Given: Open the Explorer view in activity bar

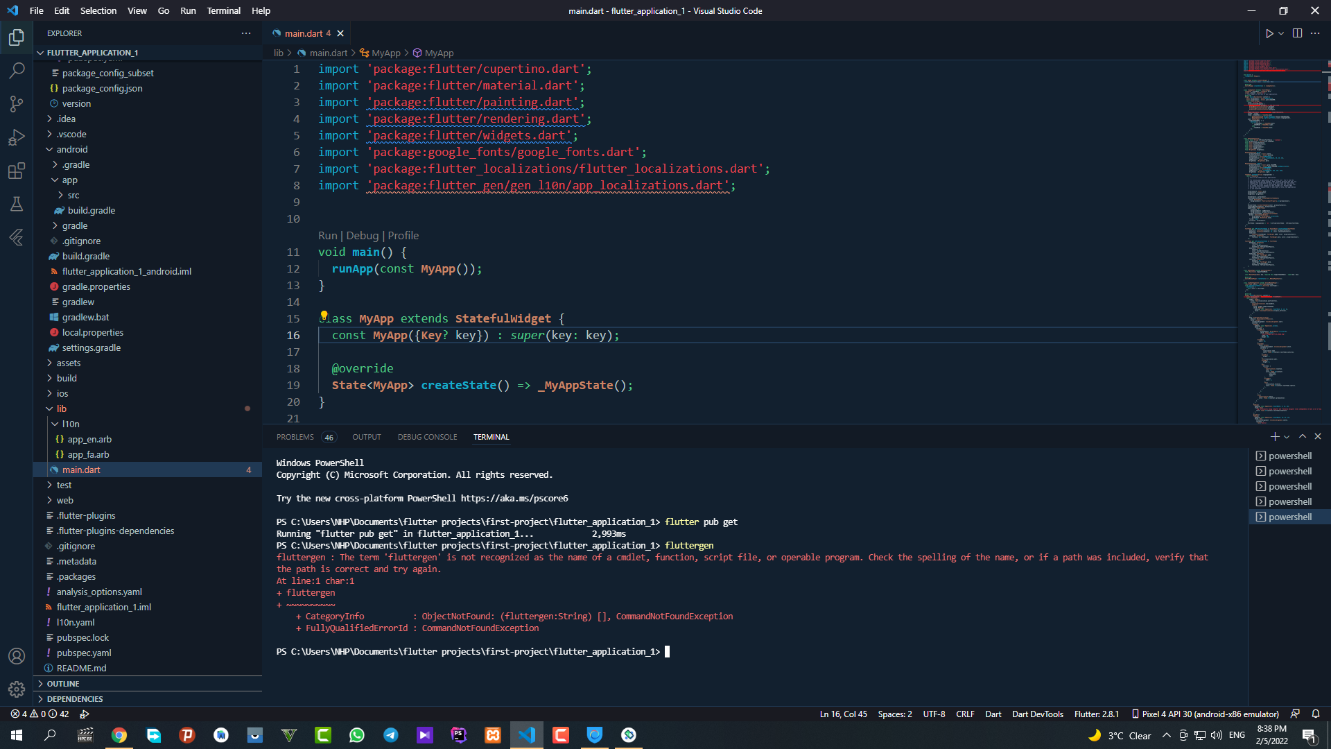Looking at the screenshot, I should pyautogui.click(x=17, y=37).
